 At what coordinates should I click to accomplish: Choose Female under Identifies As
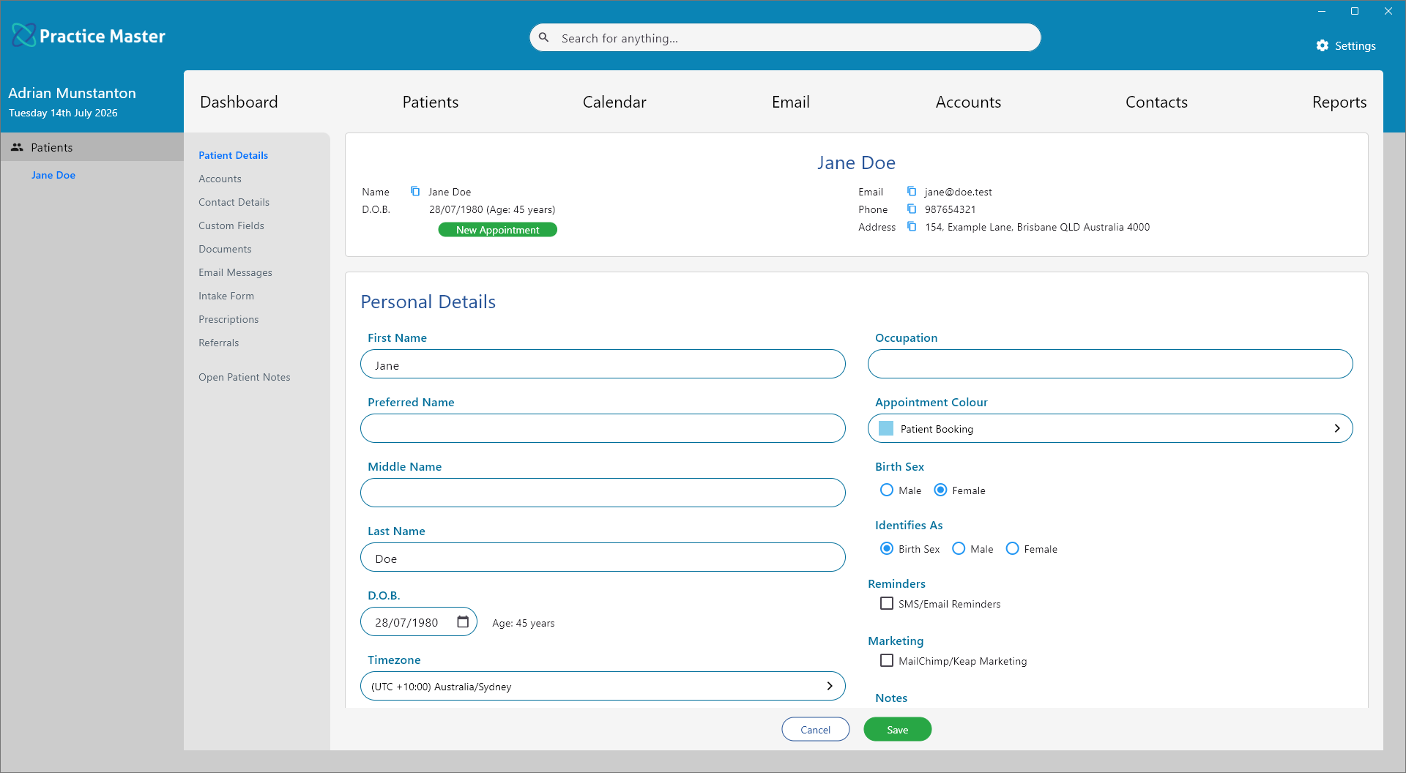click(1012, 548)
